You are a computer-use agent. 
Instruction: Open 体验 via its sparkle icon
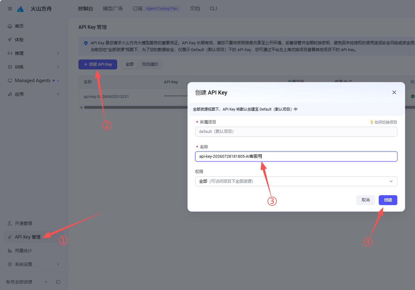click(x=10, y=40)
